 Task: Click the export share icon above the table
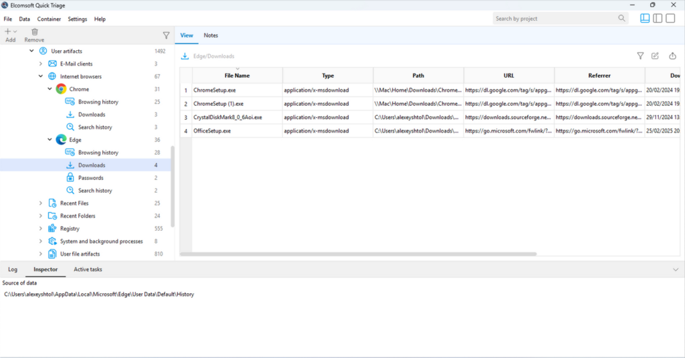tap(672, 56)
